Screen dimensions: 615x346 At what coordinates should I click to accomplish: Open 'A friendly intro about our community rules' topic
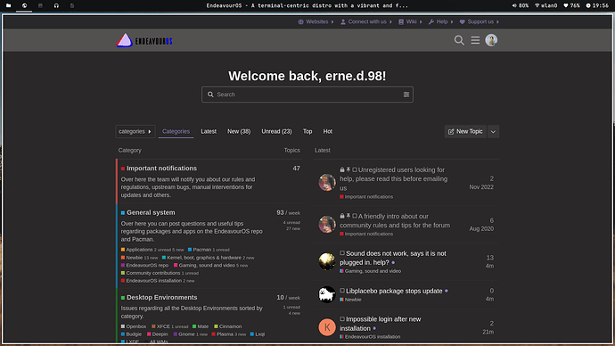[x=395, y=221]
